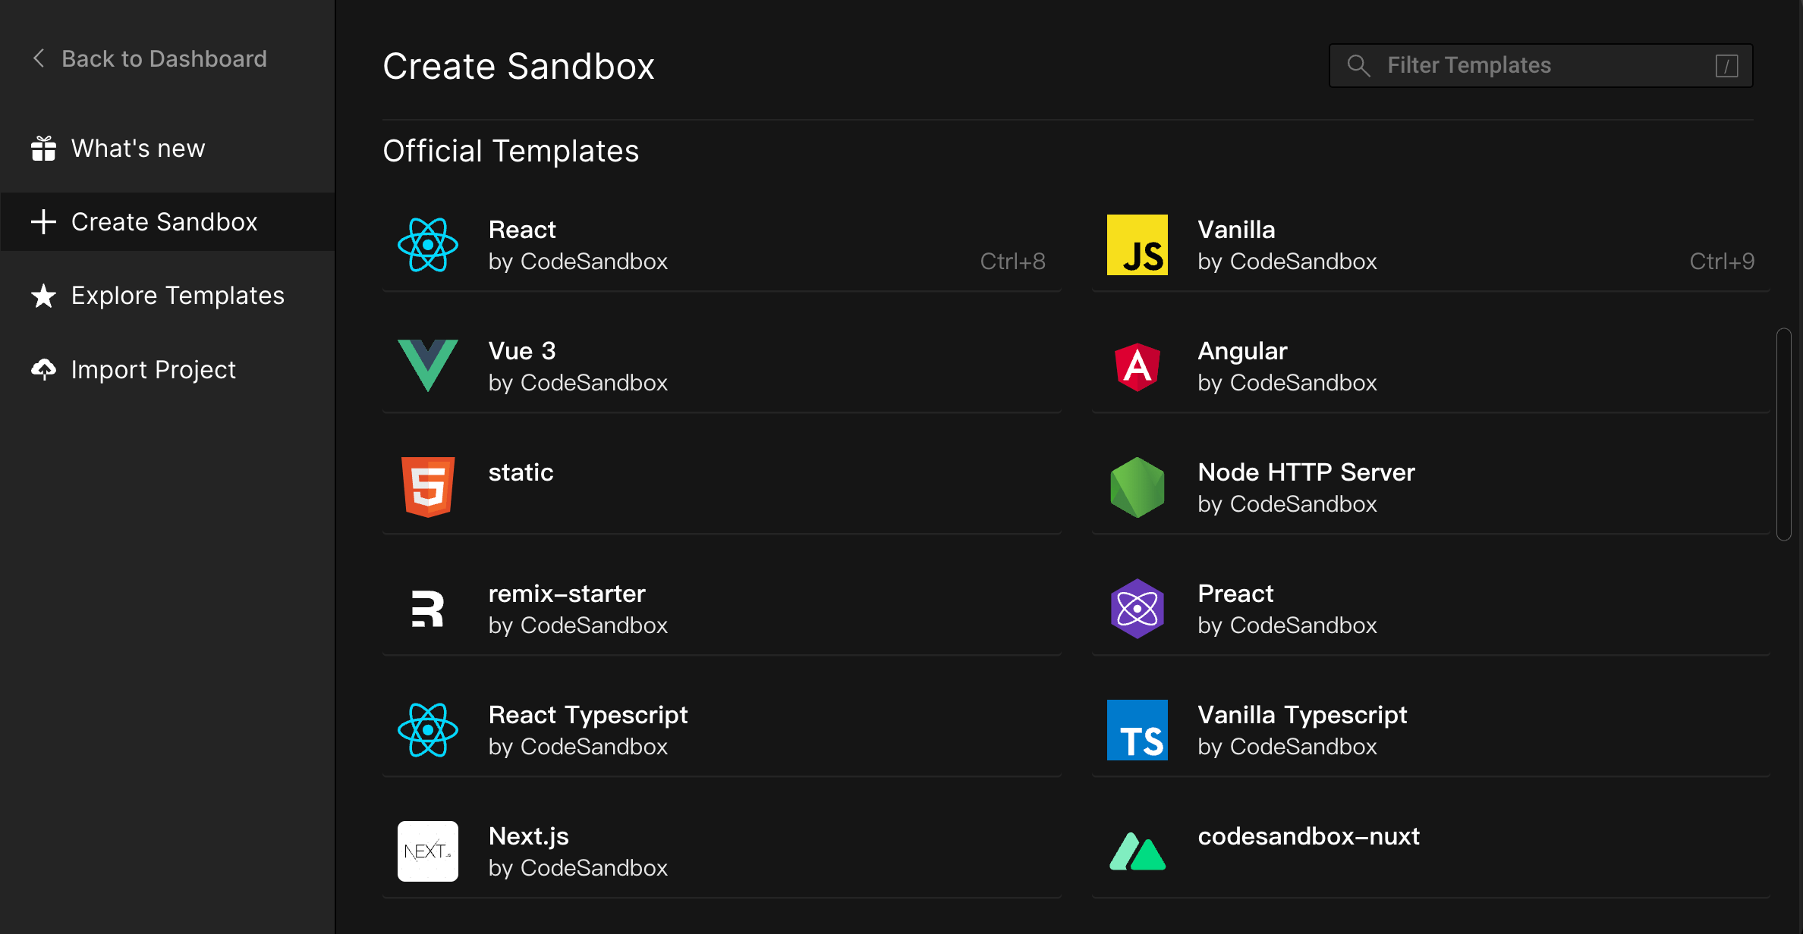
Task: Open the Next.js template logo
Action: (427, 851)
